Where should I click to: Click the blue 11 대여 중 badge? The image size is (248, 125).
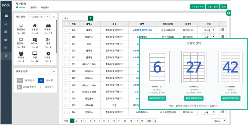pos(41,80)
